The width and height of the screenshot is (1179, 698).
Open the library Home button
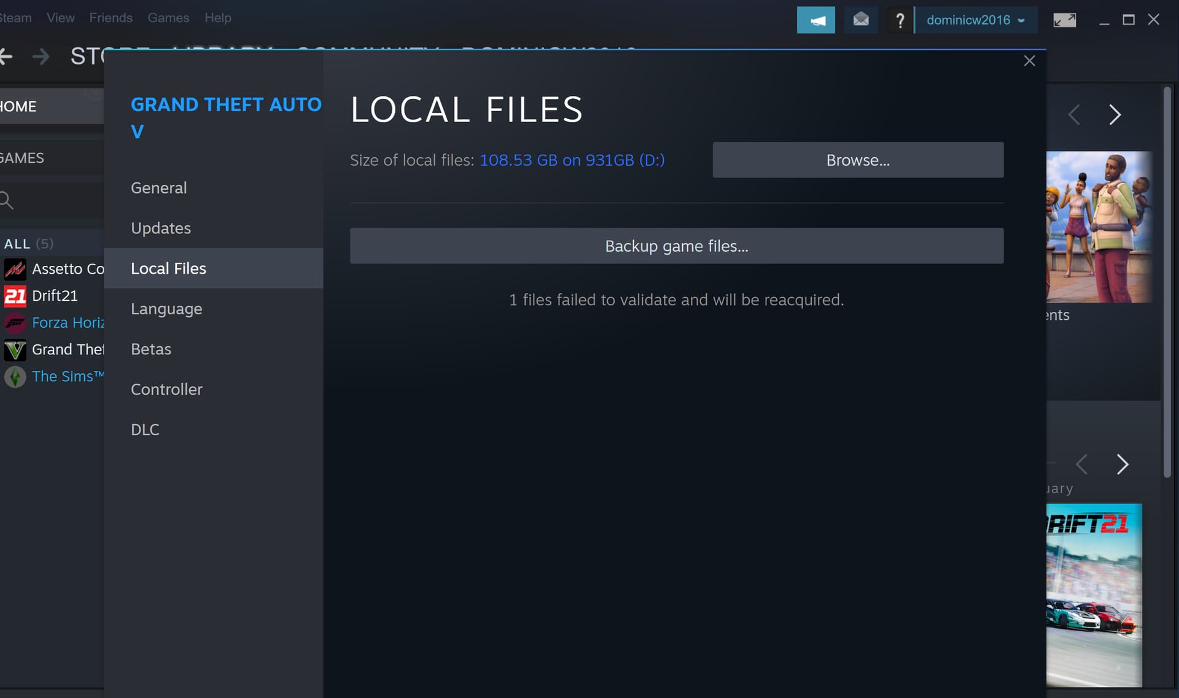pos(52,106)
